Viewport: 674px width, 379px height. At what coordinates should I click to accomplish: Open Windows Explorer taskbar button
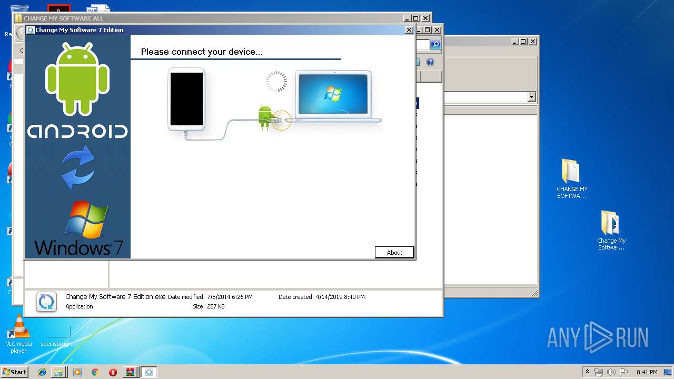point(58,372)
